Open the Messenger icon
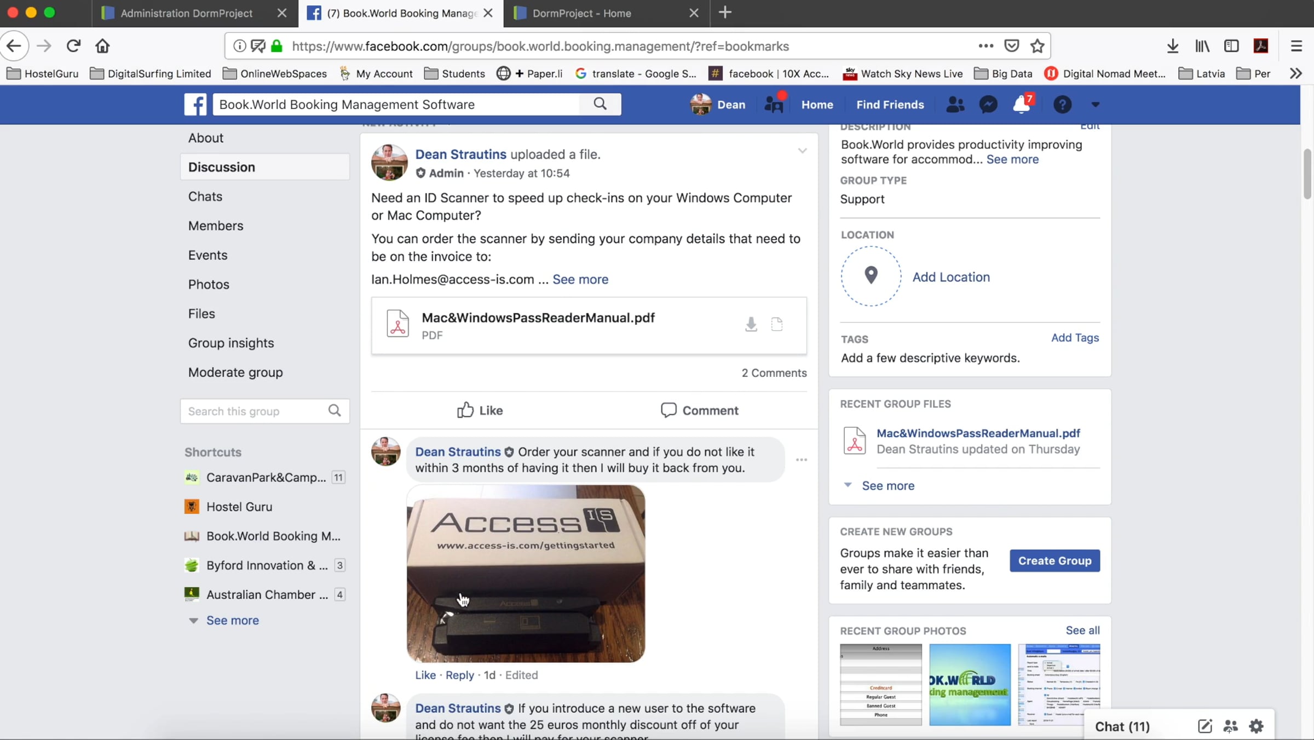This screenshot has height=740, width=1314. pos(988,104)
